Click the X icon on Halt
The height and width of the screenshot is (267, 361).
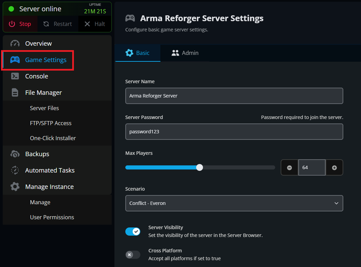coord(87,24)
